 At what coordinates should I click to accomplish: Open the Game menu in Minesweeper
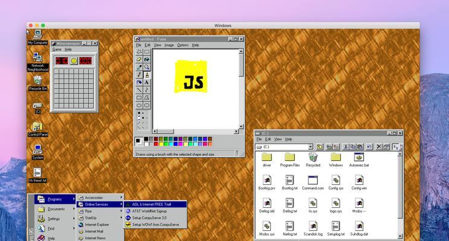57,49
